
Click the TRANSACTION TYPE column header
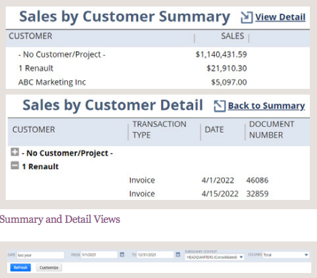[160, 130]
